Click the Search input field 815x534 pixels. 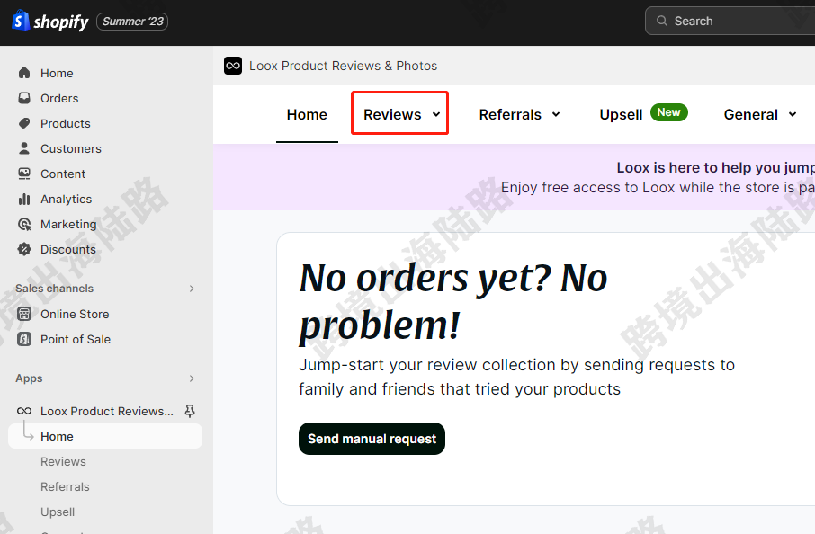click(x=730, y=21)
